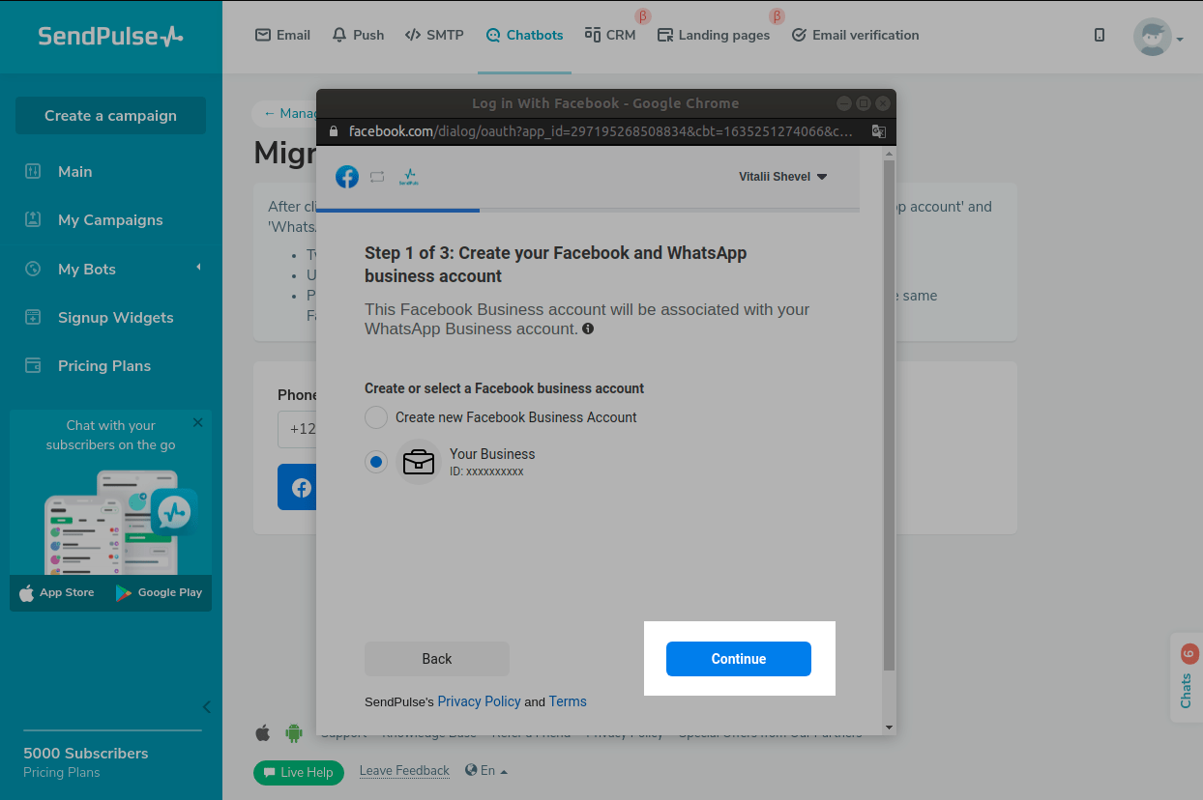Viewport: 1203px width, 800px height.
Task: Click the blue Facebook login button on page
Action: (x=297, y=487)
